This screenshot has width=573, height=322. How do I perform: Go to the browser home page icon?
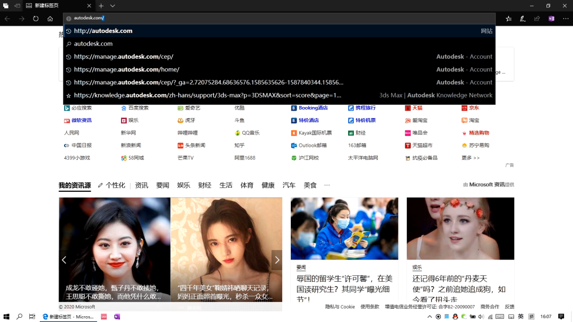tap(50, 19)
